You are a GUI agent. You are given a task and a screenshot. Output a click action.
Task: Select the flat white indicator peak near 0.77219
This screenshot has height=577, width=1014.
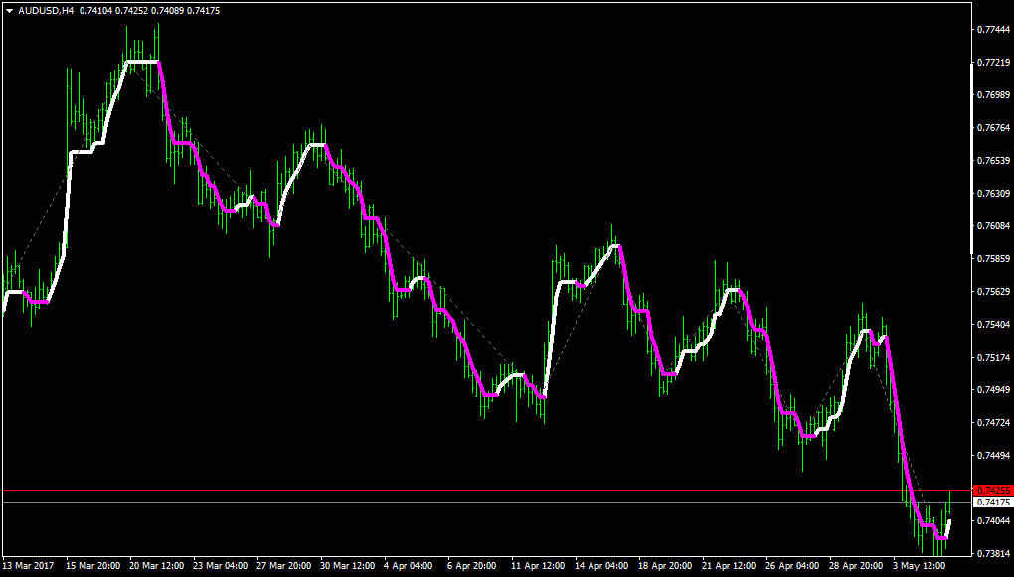143,62
